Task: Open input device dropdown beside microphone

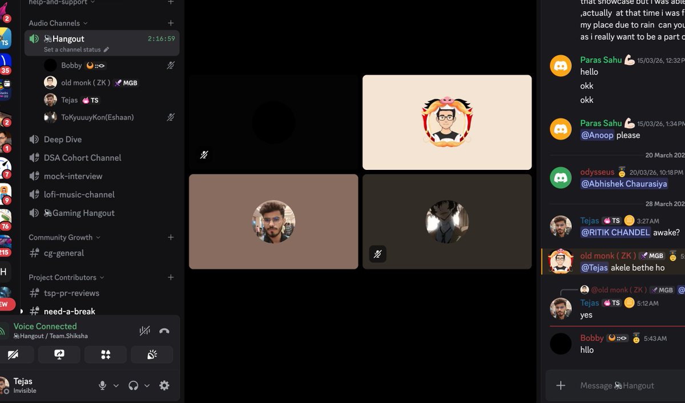Action: tap(116, 386)
